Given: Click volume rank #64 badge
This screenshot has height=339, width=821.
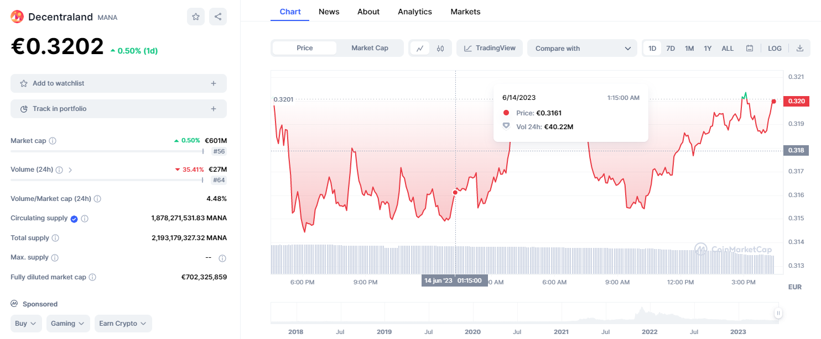Looking at the screenshot, I should click(219, 180).
